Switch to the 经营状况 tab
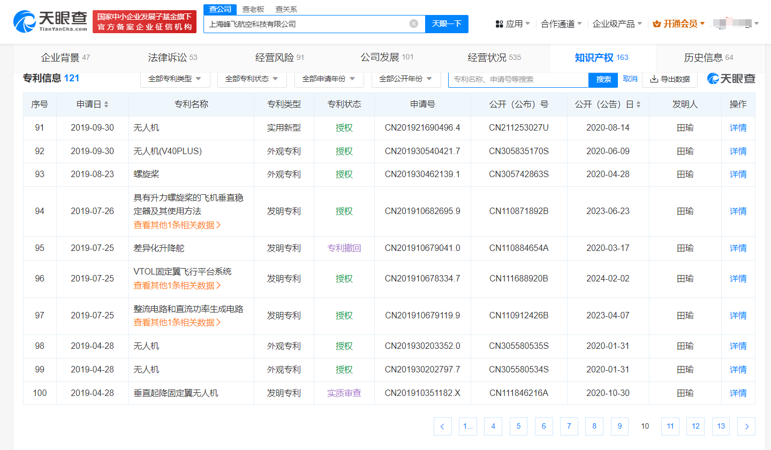Screen dimensions: 771x450 tap(494, 57)
